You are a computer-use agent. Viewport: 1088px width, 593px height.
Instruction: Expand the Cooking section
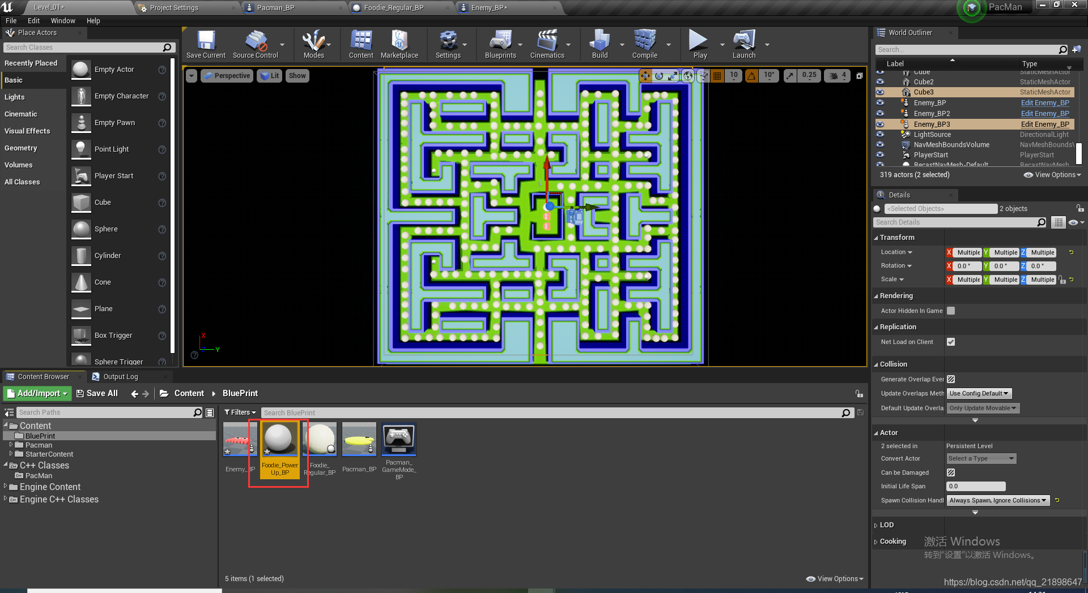point(876,542)
